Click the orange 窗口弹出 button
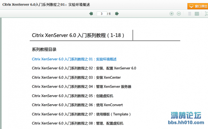The height and width of the screenshot is (129, 208). tap(198, 6)
